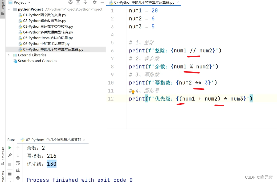Image resolution: width=277 pixels, height=182 pixels.
Task: Click the down arrow in Run console
Action: click(x=18, y=155)
